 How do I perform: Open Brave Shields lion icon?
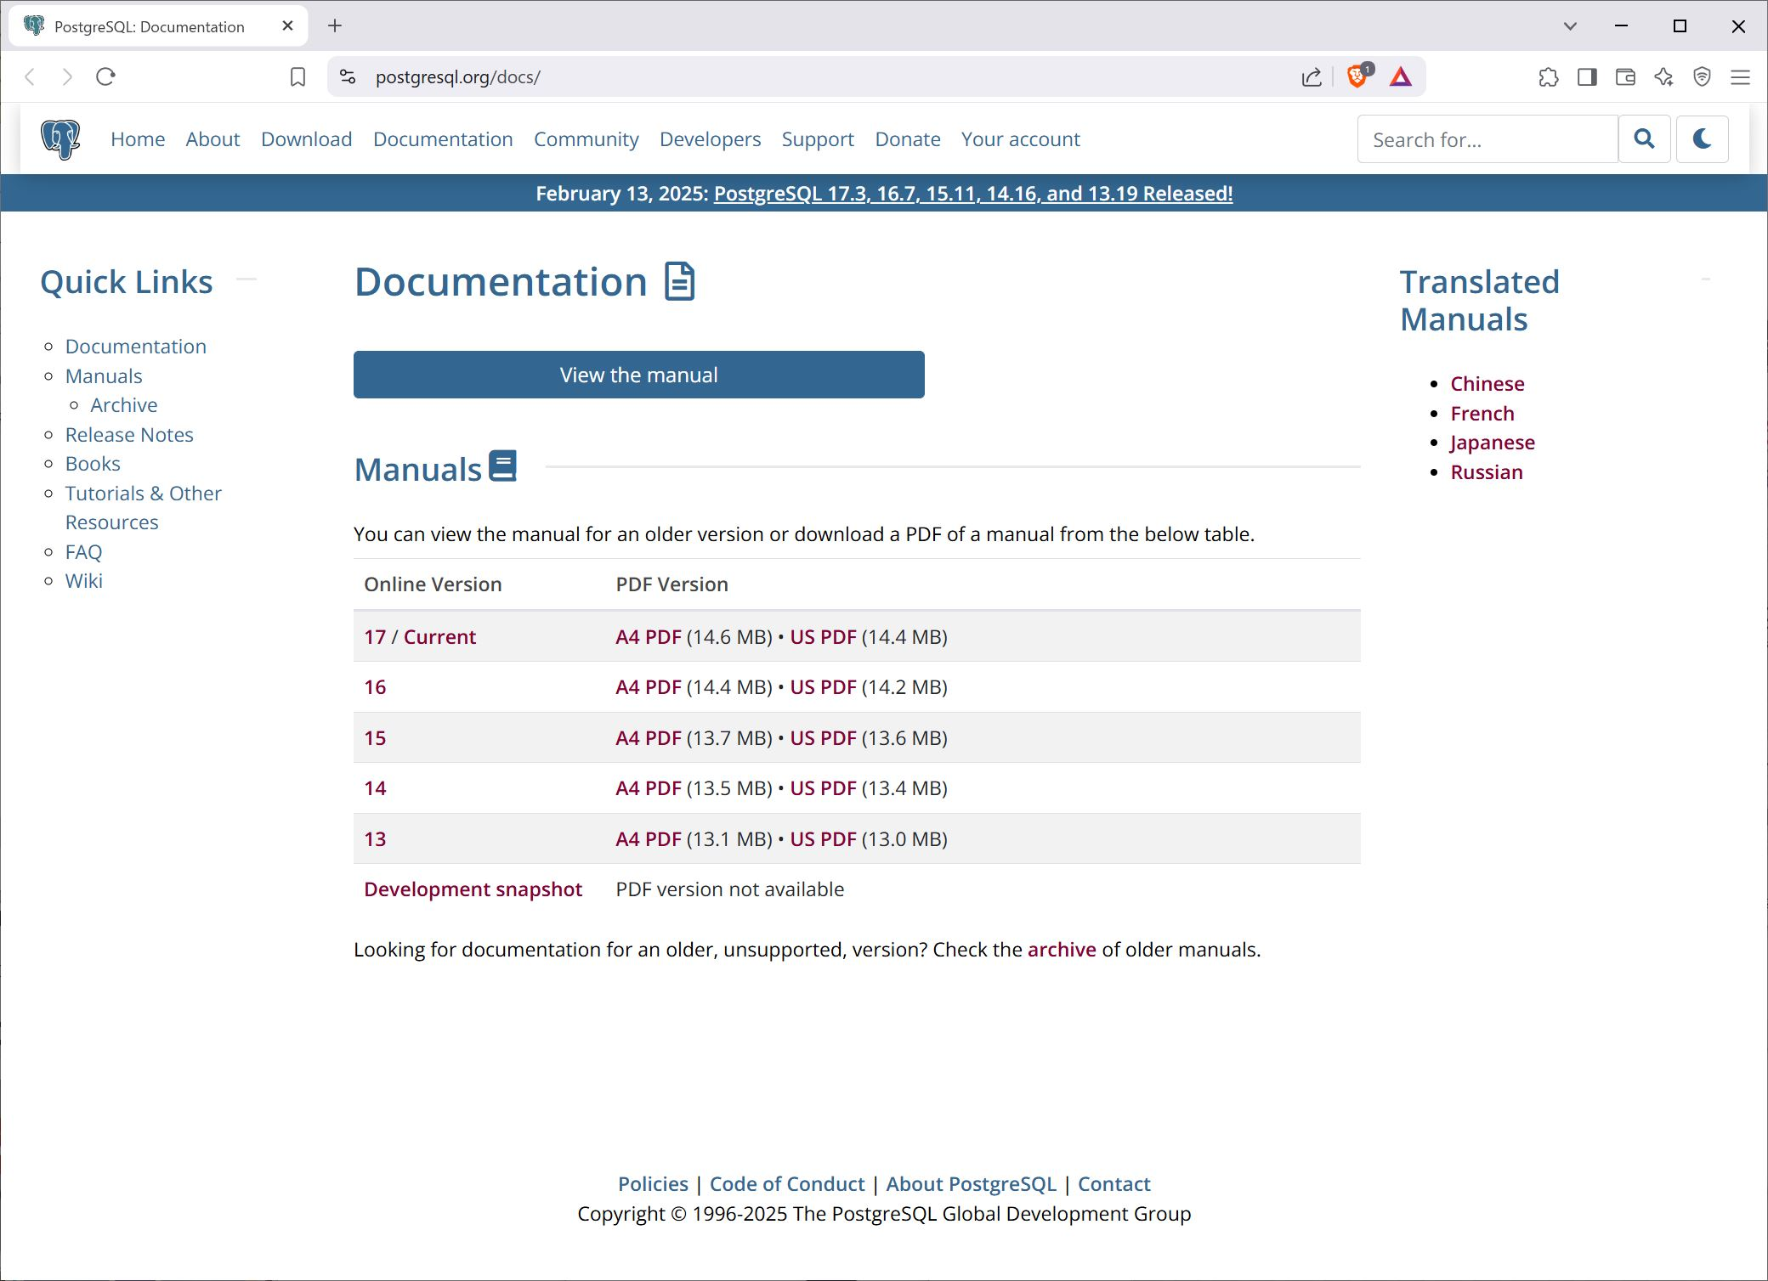(x=1357, y=76)
